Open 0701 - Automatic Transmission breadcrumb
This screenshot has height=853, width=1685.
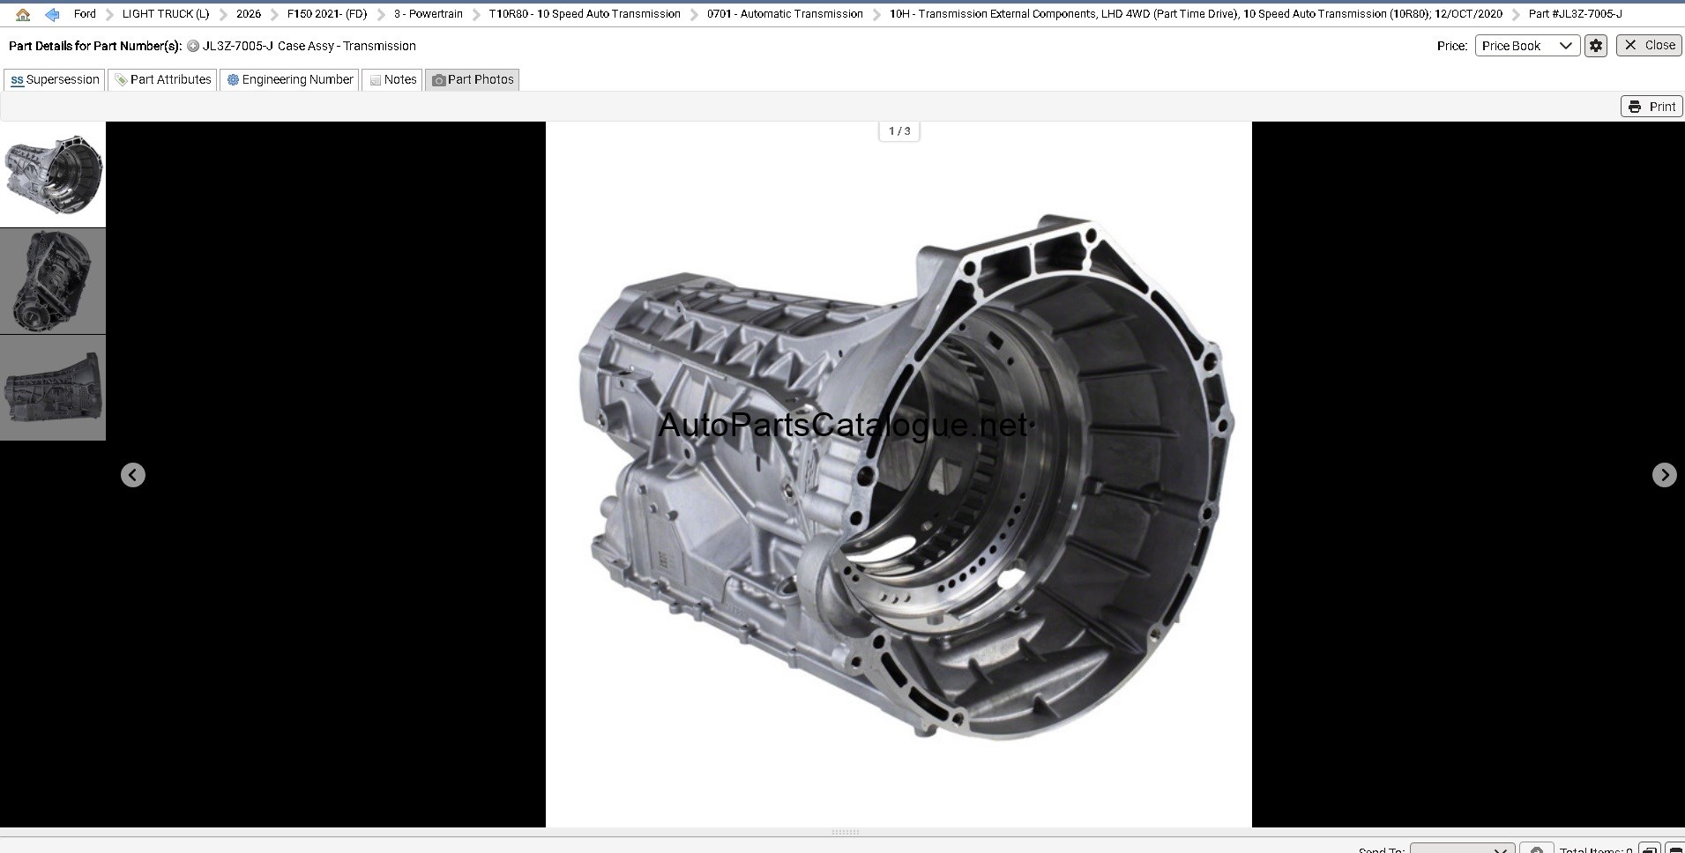click(x=785, y=14)
